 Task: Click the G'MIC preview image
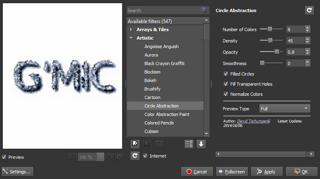tap(62, 76)
